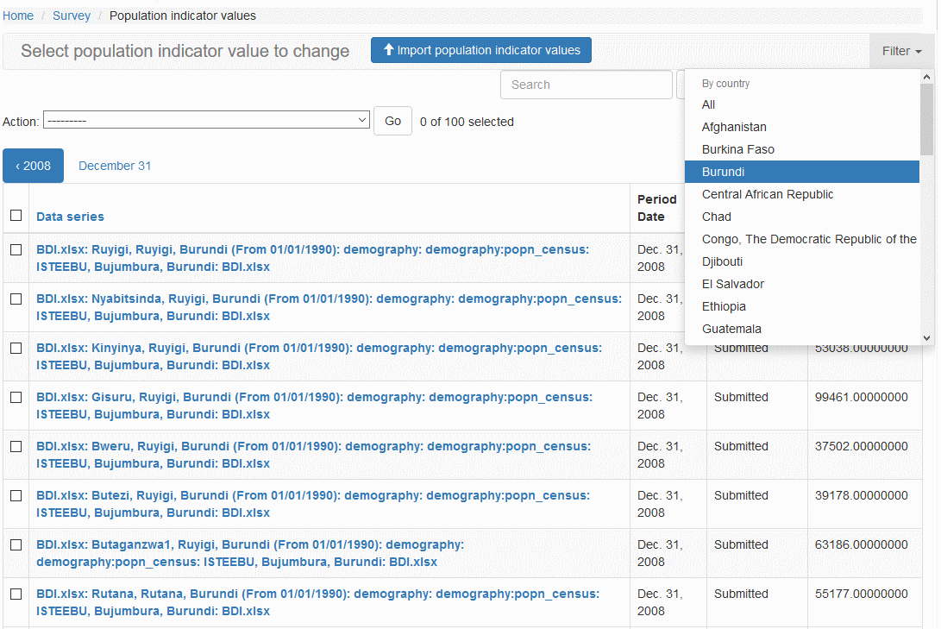Select the Nyabitsinda row checkbox

(x=16, y=299)
